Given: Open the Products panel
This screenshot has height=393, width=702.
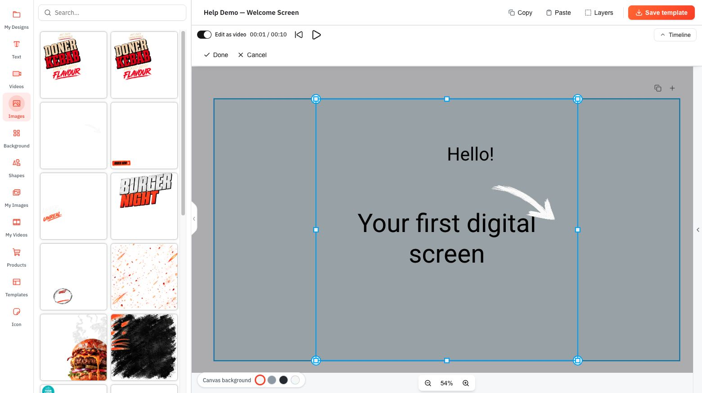Looking at the screenshot, I should (x=17, y=257).
